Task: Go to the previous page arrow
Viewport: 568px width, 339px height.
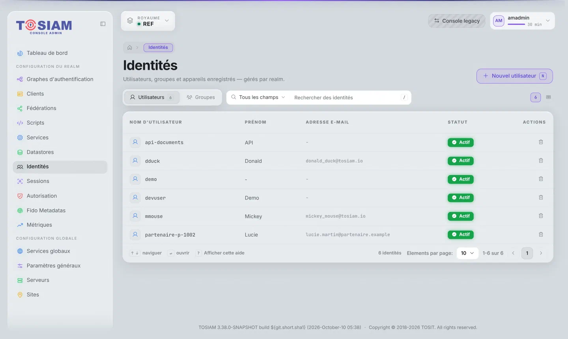Action: [x=513, y=253]
